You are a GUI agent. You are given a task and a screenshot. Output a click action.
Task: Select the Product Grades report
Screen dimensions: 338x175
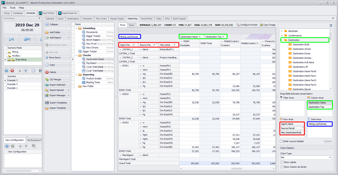pos(94,78)
